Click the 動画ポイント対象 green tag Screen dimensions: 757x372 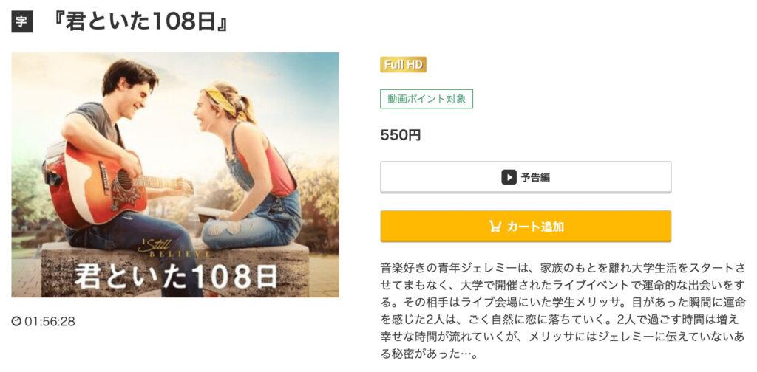tap(427, 99)
